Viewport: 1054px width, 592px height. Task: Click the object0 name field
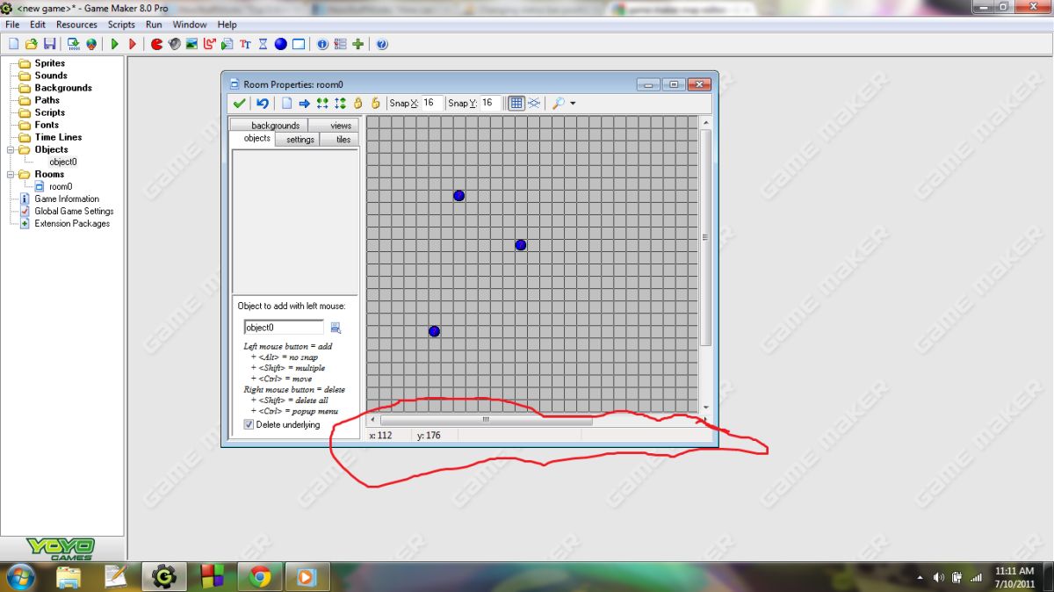tap(284, 328)
